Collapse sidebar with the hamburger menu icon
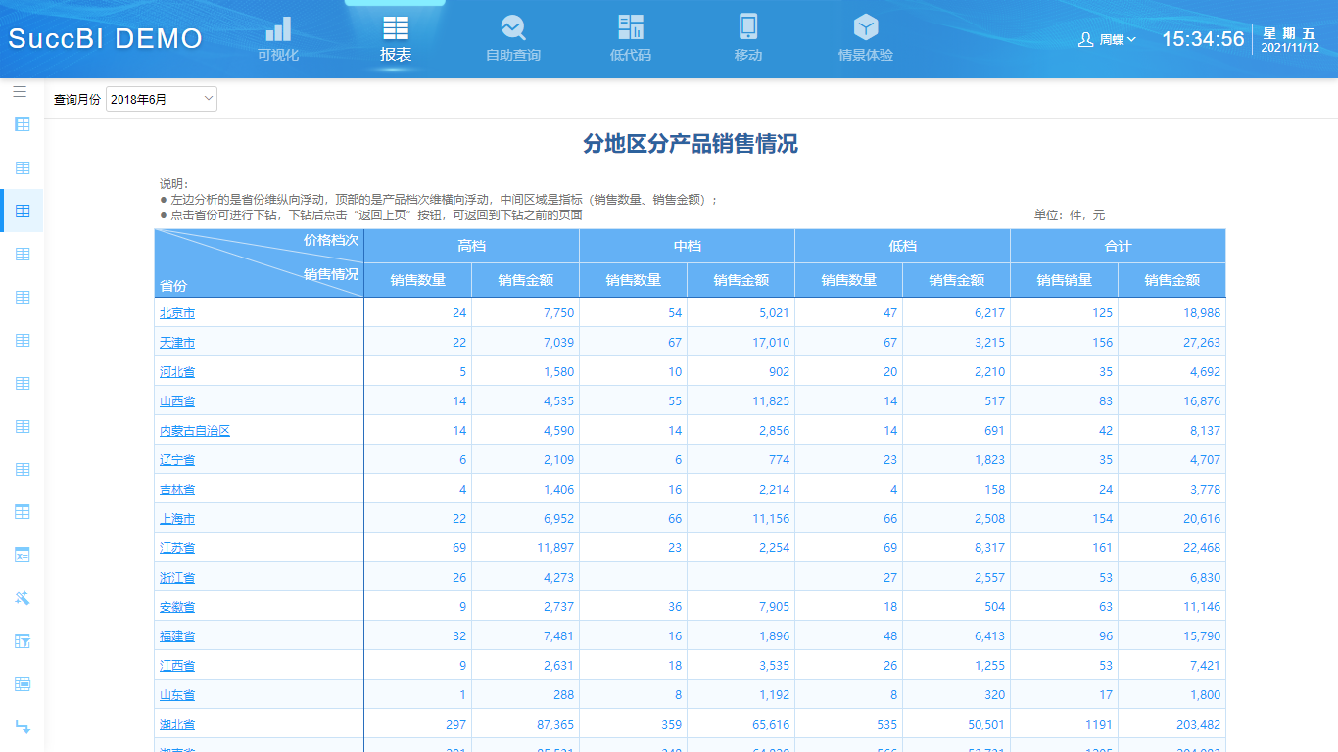Image resolution: width=1338 pixels, height=752 pixels. (x=20, y=92)
